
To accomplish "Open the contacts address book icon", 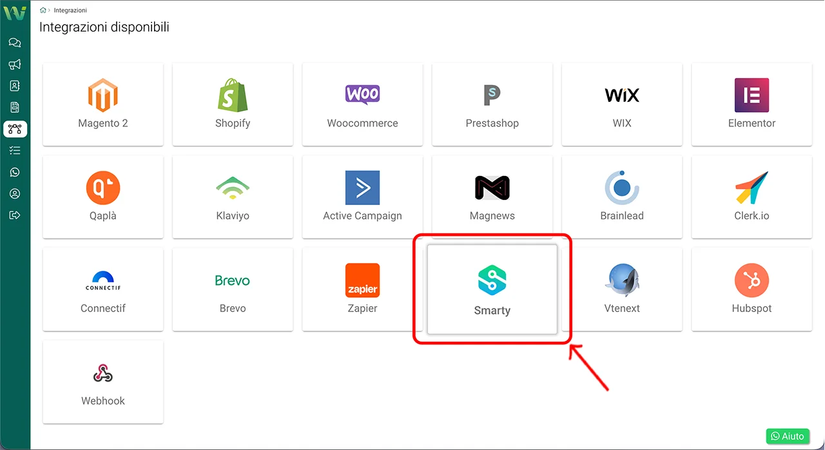I will click(x=15, y=86).
